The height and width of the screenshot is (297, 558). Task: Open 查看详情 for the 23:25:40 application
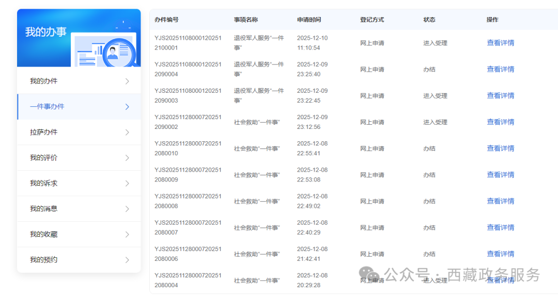(500, 69)
